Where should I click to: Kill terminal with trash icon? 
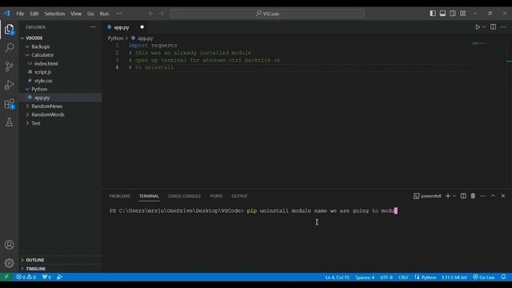(473, 196)
